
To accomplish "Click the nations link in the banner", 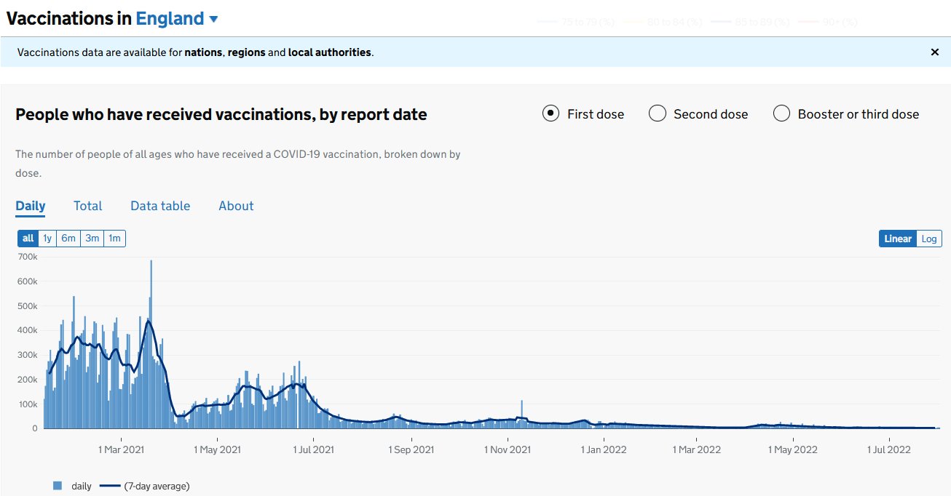I will [x=203, y=52].
